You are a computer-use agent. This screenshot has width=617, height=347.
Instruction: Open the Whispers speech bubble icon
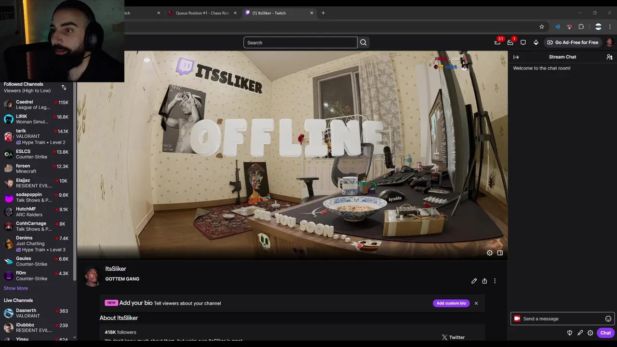[x=523, y=42]
